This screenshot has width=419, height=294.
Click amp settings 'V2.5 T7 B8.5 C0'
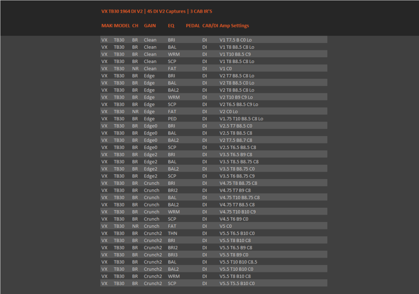click(x=236, y=126)
